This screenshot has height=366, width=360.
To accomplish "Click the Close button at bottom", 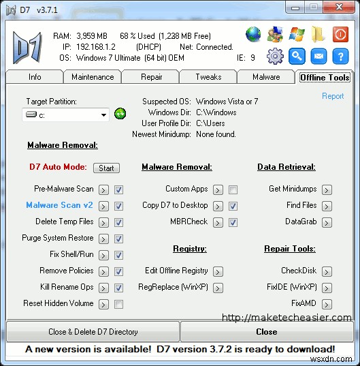I will coord(267,332).
